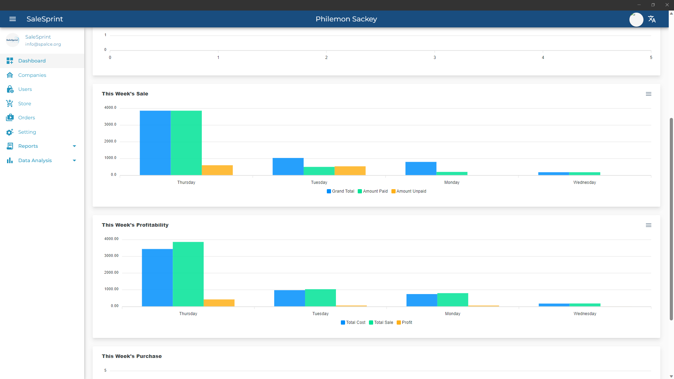Viewport: 674px width, 379px height.
Task: Click the SaleSprint title in header
Action: (x=45, y=19)
